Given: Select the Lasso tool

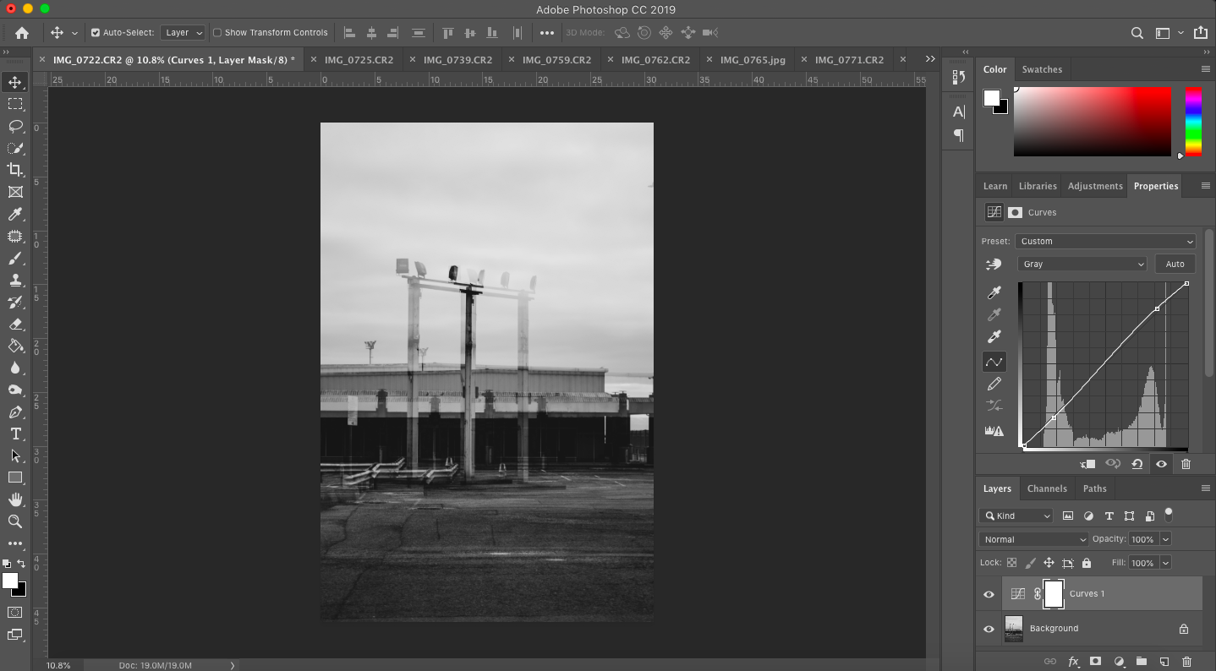Looking at the screenshot, I should 15,126.
